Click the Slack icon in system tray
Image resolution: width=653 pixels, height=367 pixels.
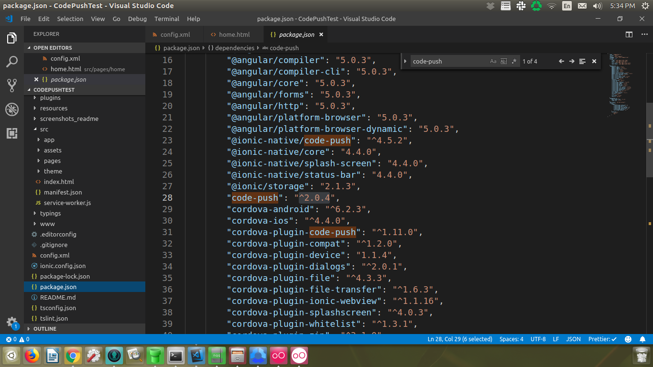521,6
